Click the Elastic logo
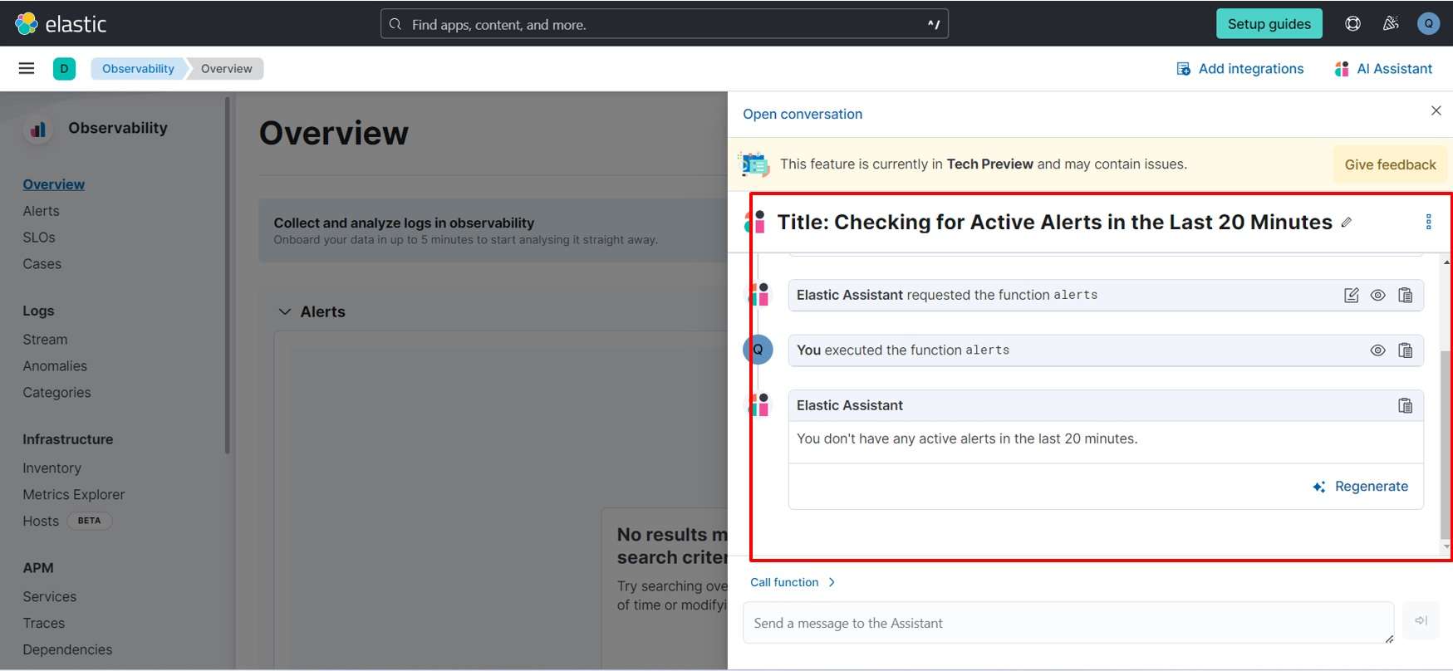 tap(61, 23)
